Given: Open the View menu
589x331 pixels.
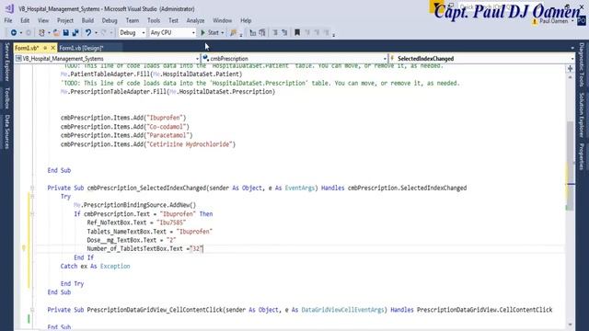Looking at the screenshot, I should coord(43,20).
